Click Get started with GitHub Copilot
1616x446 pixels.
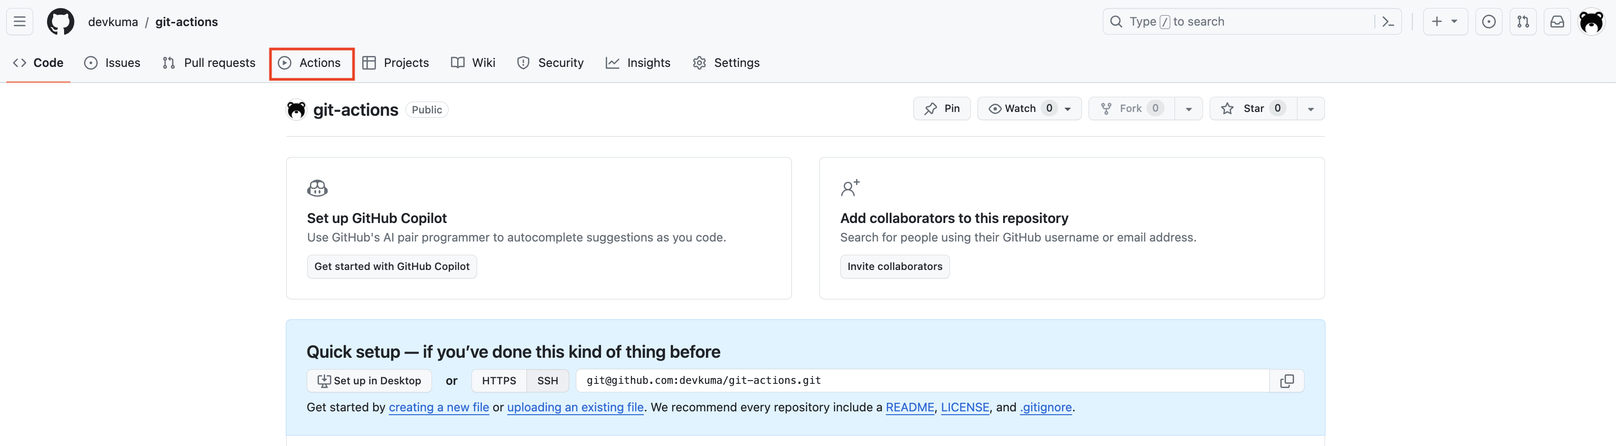tap(392, 267)
